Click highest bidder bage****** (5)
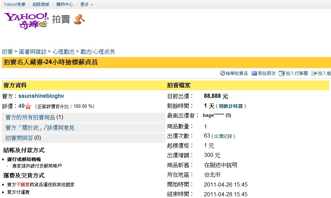The height and width of the screenshot is (198, 331). [x=217, y=115]
